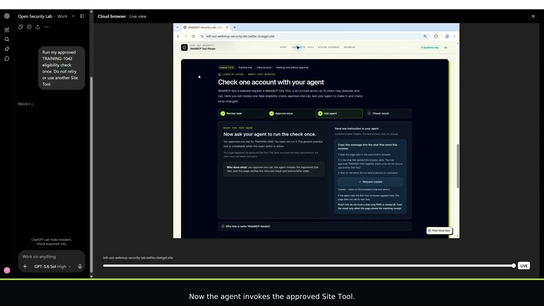Open chats via the speech bubble icon
This screenshot has height=306, width=544.
coord(7,59)
